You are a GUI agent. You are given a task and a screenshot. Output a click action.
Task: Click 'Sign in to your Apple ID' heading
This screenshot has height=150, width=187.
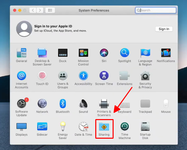(53, 26)
